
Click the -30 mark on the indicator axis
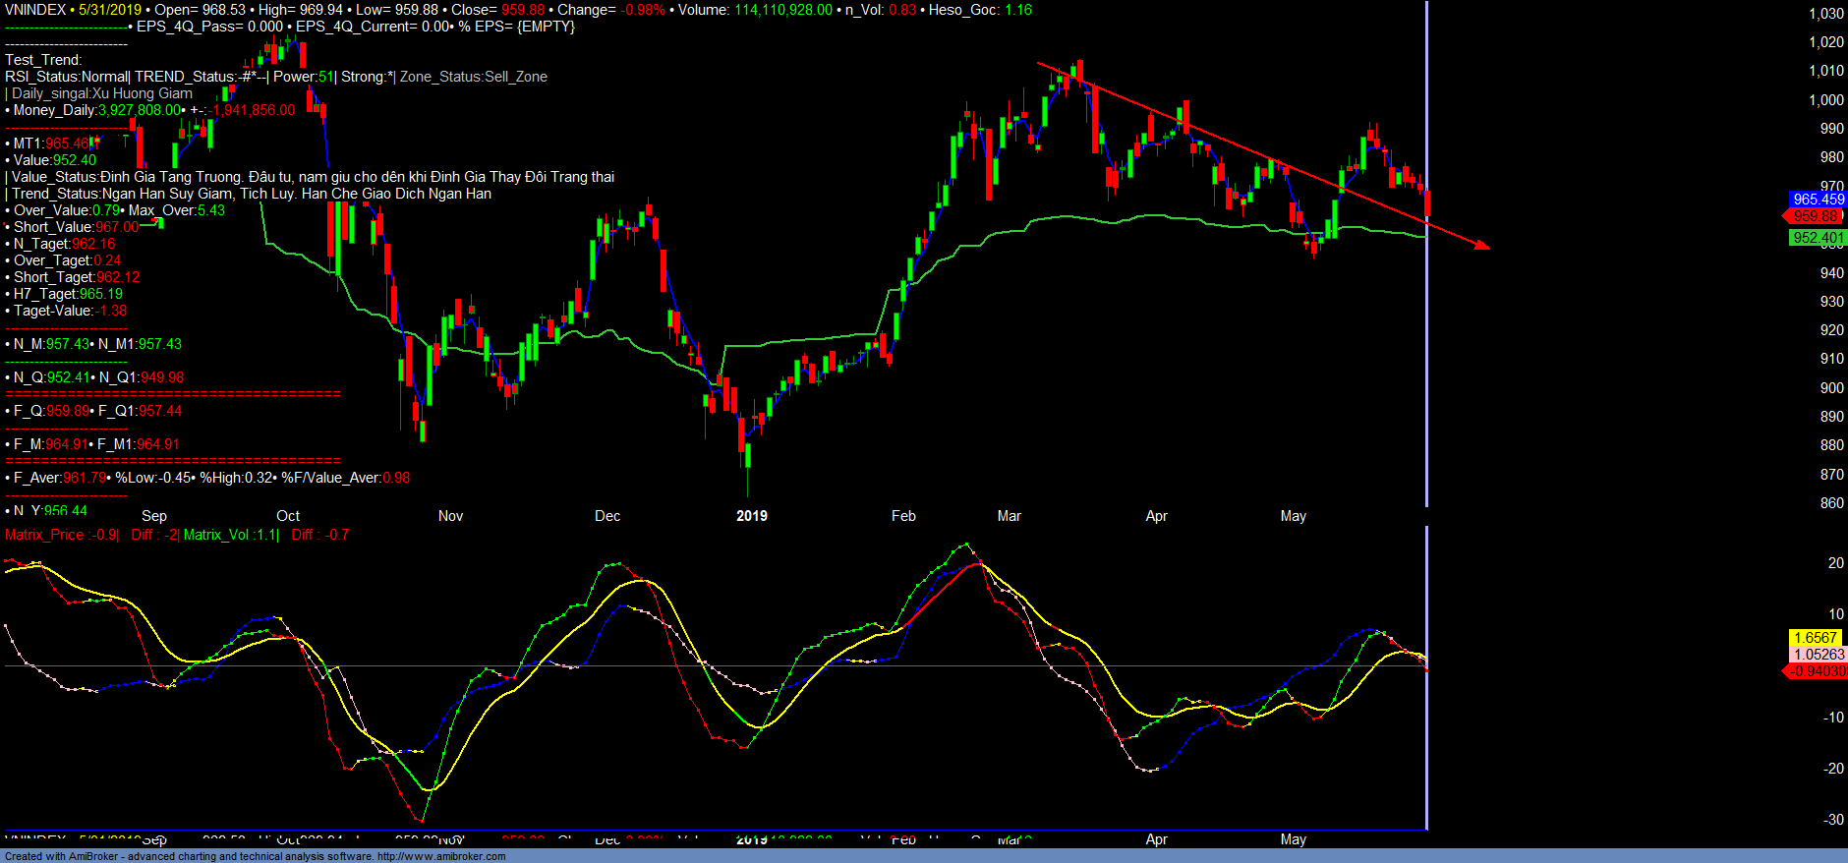[1833, 820]
